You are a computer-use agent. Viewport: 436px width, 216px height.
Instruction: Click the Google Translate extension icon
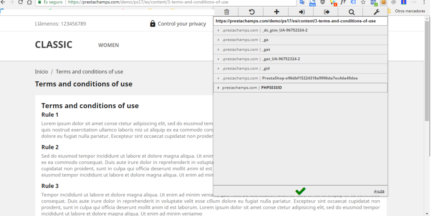point(302,2)
